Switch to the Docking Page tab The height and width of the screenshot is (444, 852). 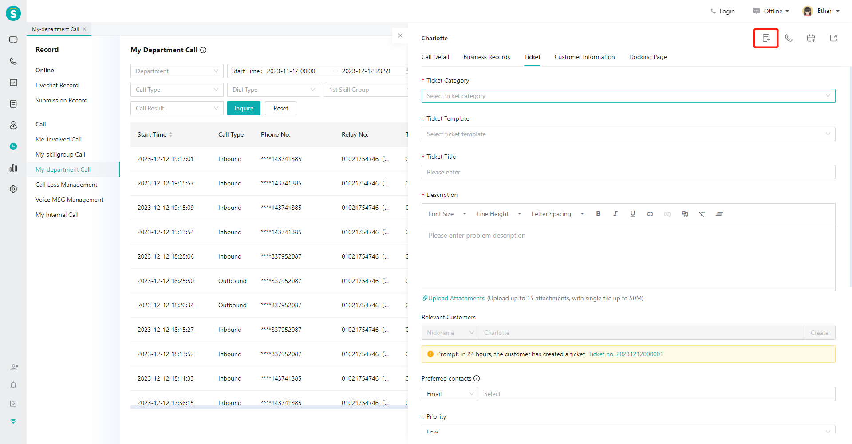[648, 57]
